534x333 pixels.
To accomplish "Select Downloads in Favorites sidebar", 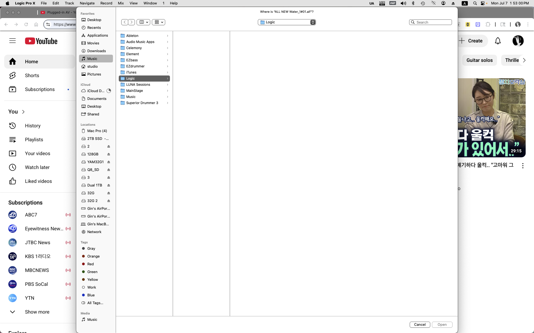I will click(96, 51).
